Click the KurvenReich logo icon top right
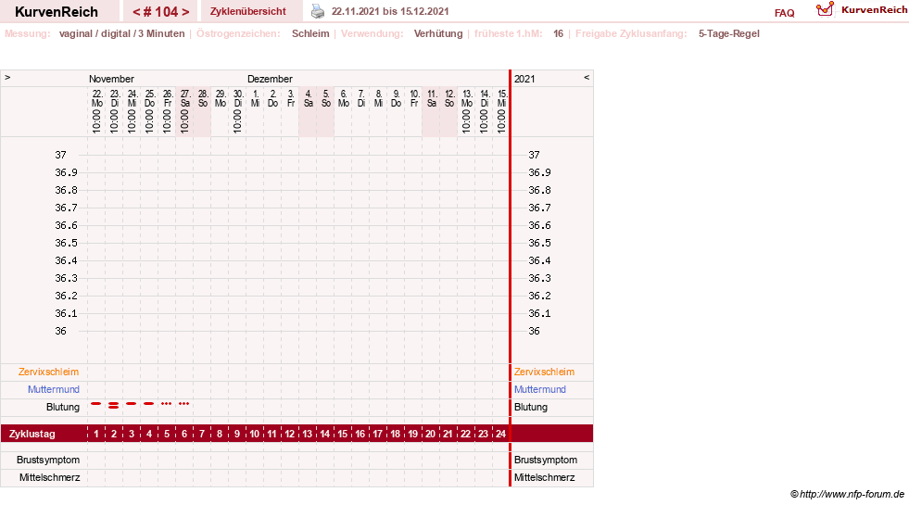Viewport: 909px width, 505px height. pos(825,9)
